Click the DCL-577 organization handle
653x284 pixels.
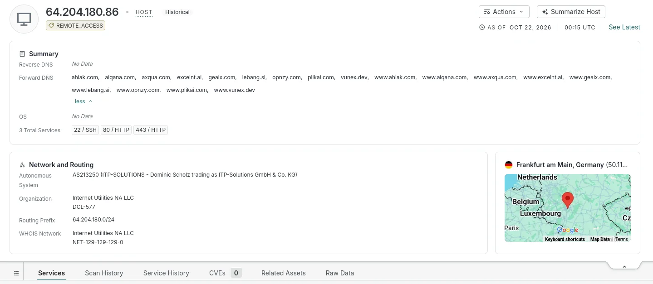(84, 207)
